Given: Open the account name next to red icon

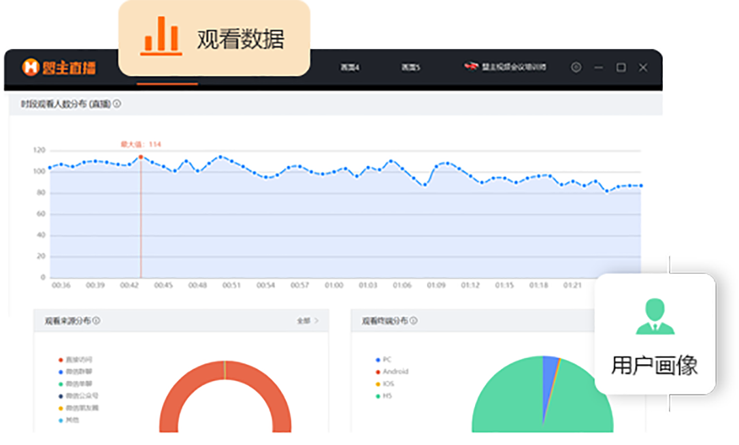Looking at the screenshot, I should 514,67.
